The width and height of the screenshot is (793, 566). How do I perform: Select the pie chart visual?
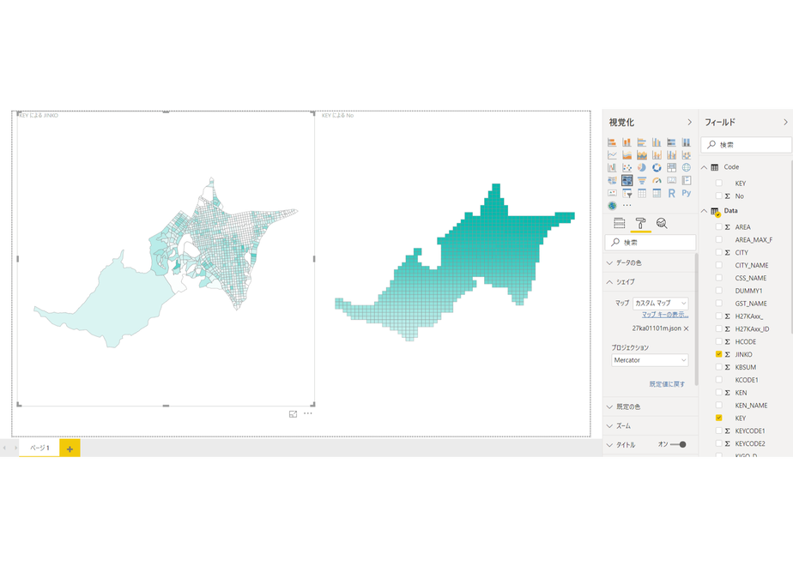point(642,167)
